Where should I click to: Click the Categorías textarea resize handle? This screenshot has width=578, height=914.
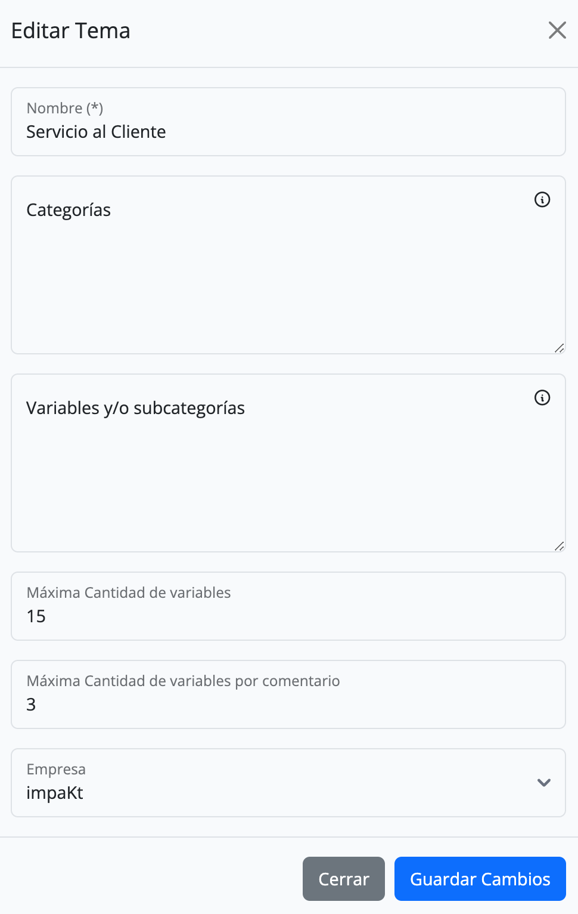click(x=559, y=348)
